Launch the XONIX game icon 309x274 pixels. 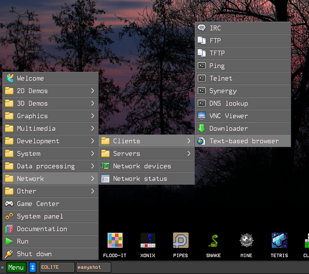pyautogui.click(x=148, y=240)
